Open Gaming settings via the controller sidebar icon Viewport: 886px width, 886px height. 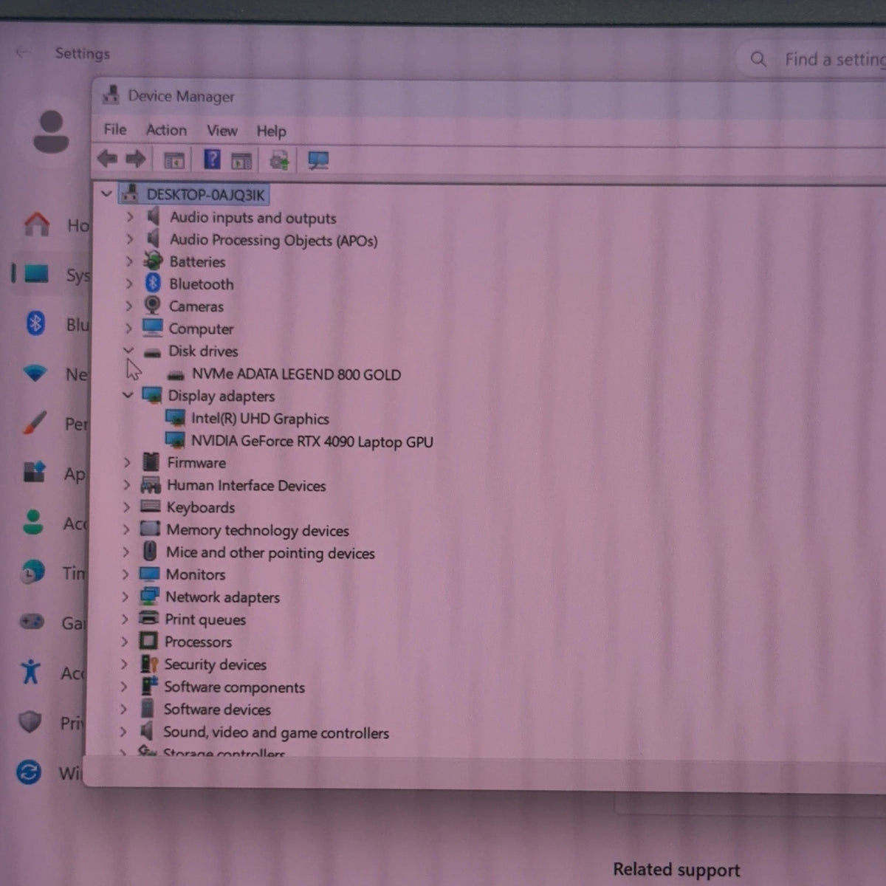point(32,622)
